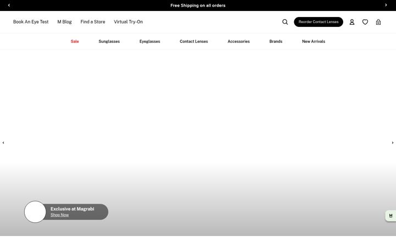The height and width of the screenshot is (247, 396).
Task: Show next announcement in top bar
Action: click(386, 5)
